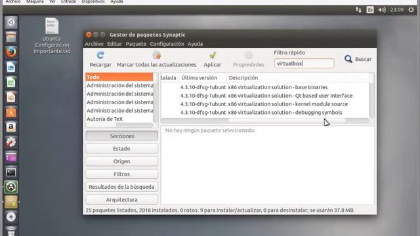Open the sound volume indicator
The image size is (420, 236).
[x=382, y=10]
